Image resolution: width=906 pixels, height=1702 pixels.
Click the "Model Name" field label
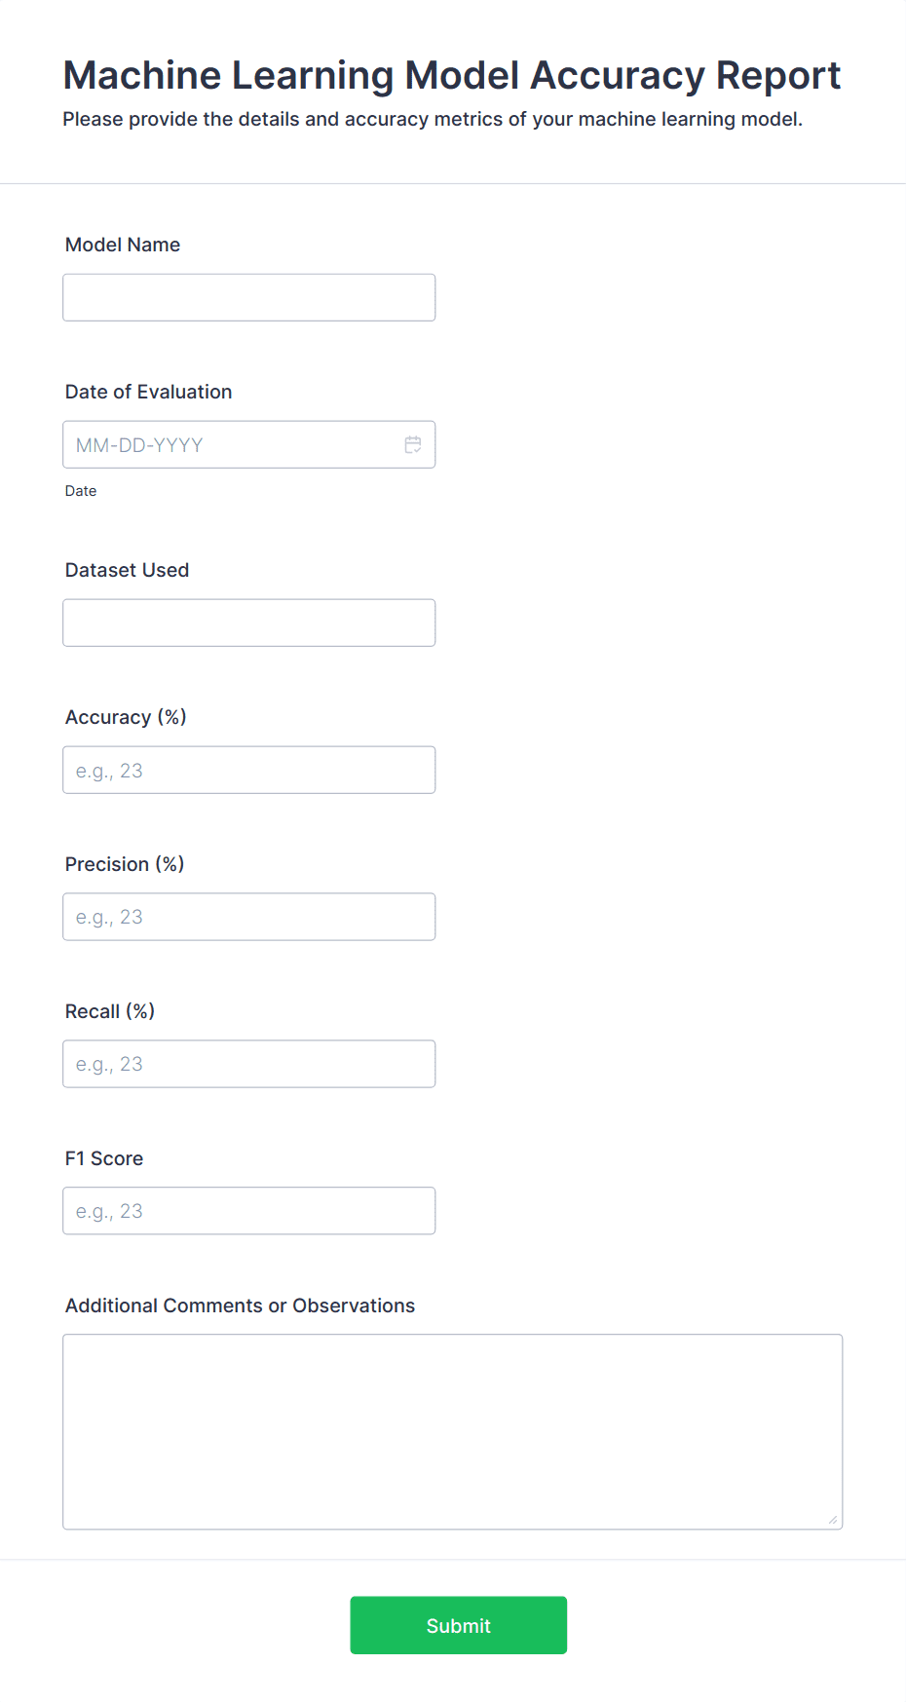click(x=123, y=245)
